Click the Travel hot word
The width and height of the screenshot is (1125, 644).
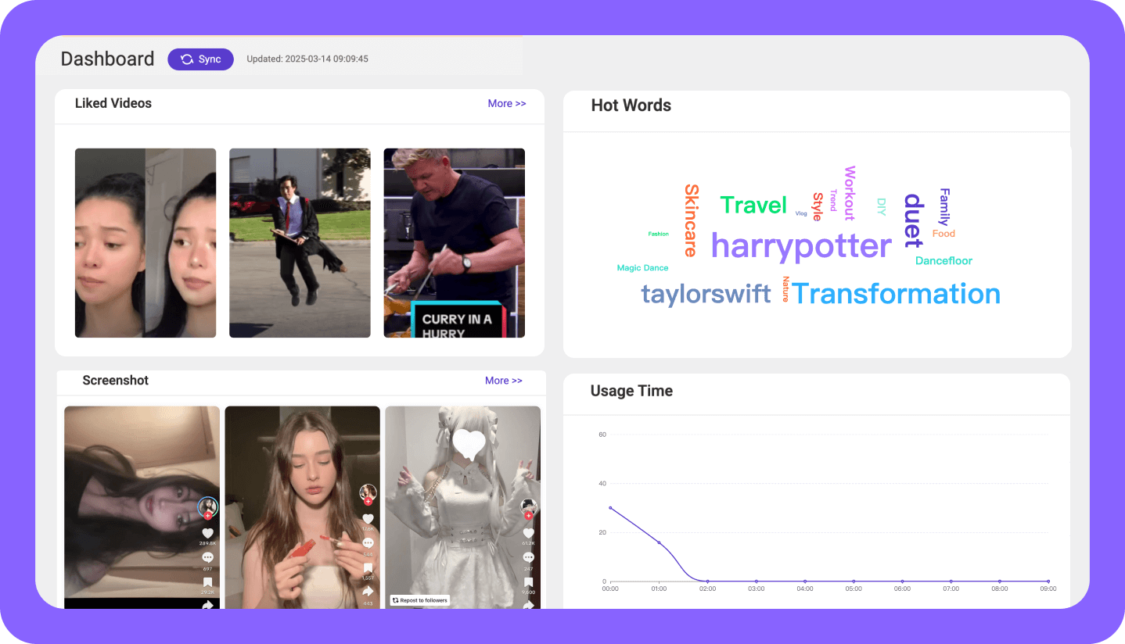(x=753, y=205)
